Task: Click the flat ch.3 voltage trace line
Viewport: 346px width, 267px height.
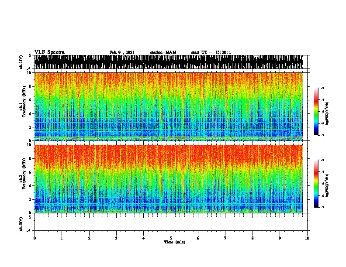Action: (x=169, y=224)
